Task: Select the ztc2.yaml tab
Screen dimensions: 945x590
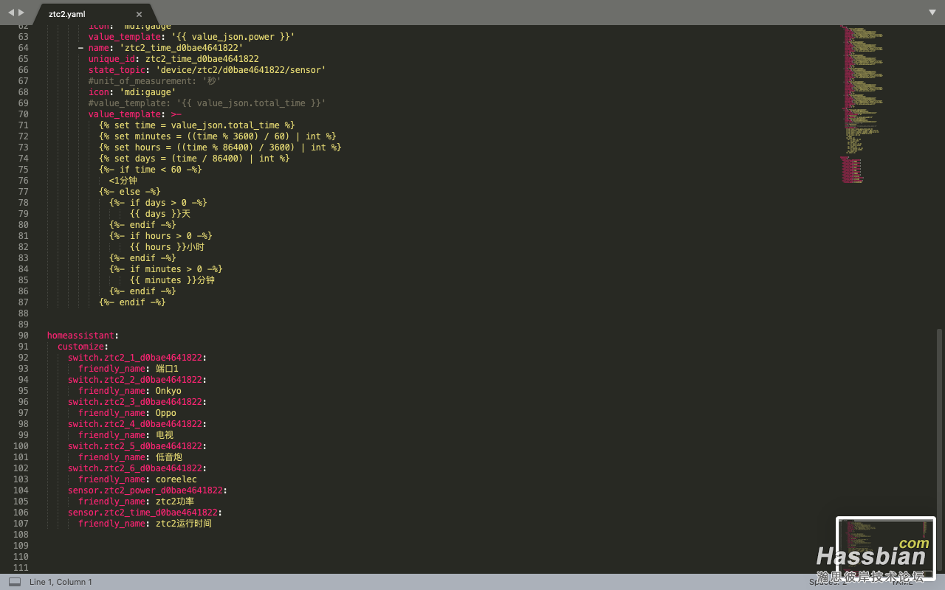Action: (x=94, y=14)
